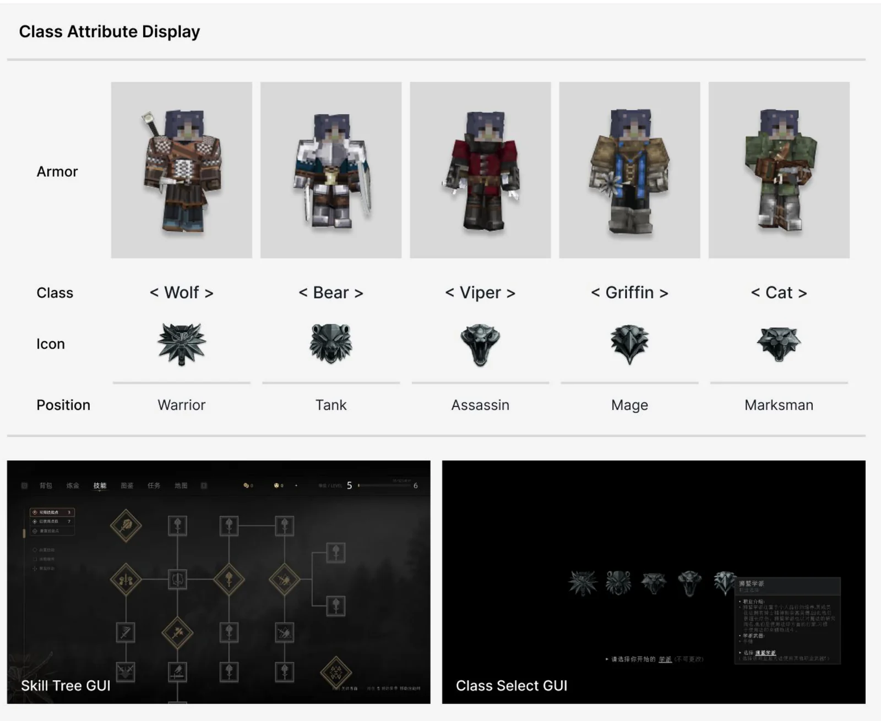
Task: Click the Warrior position label
Action: 182,405
